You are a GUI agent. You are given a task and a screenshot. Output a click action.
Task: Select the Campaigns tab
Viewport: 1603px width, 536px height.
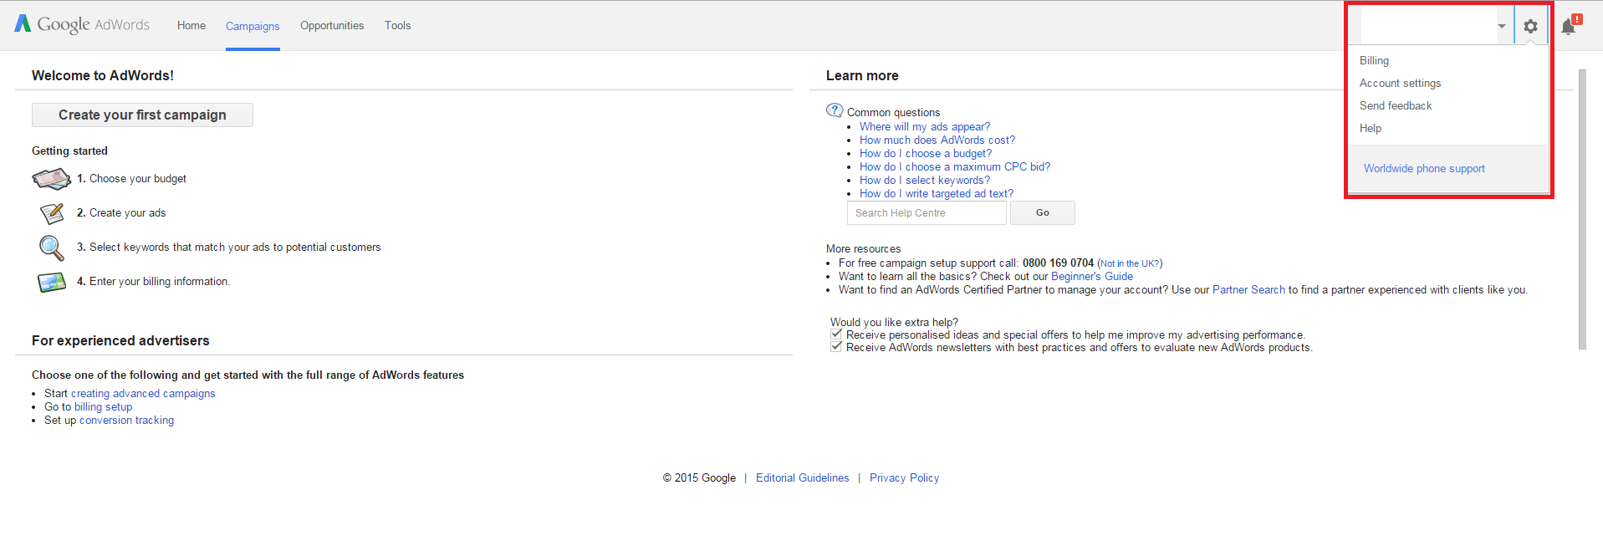tap(253, 26)
